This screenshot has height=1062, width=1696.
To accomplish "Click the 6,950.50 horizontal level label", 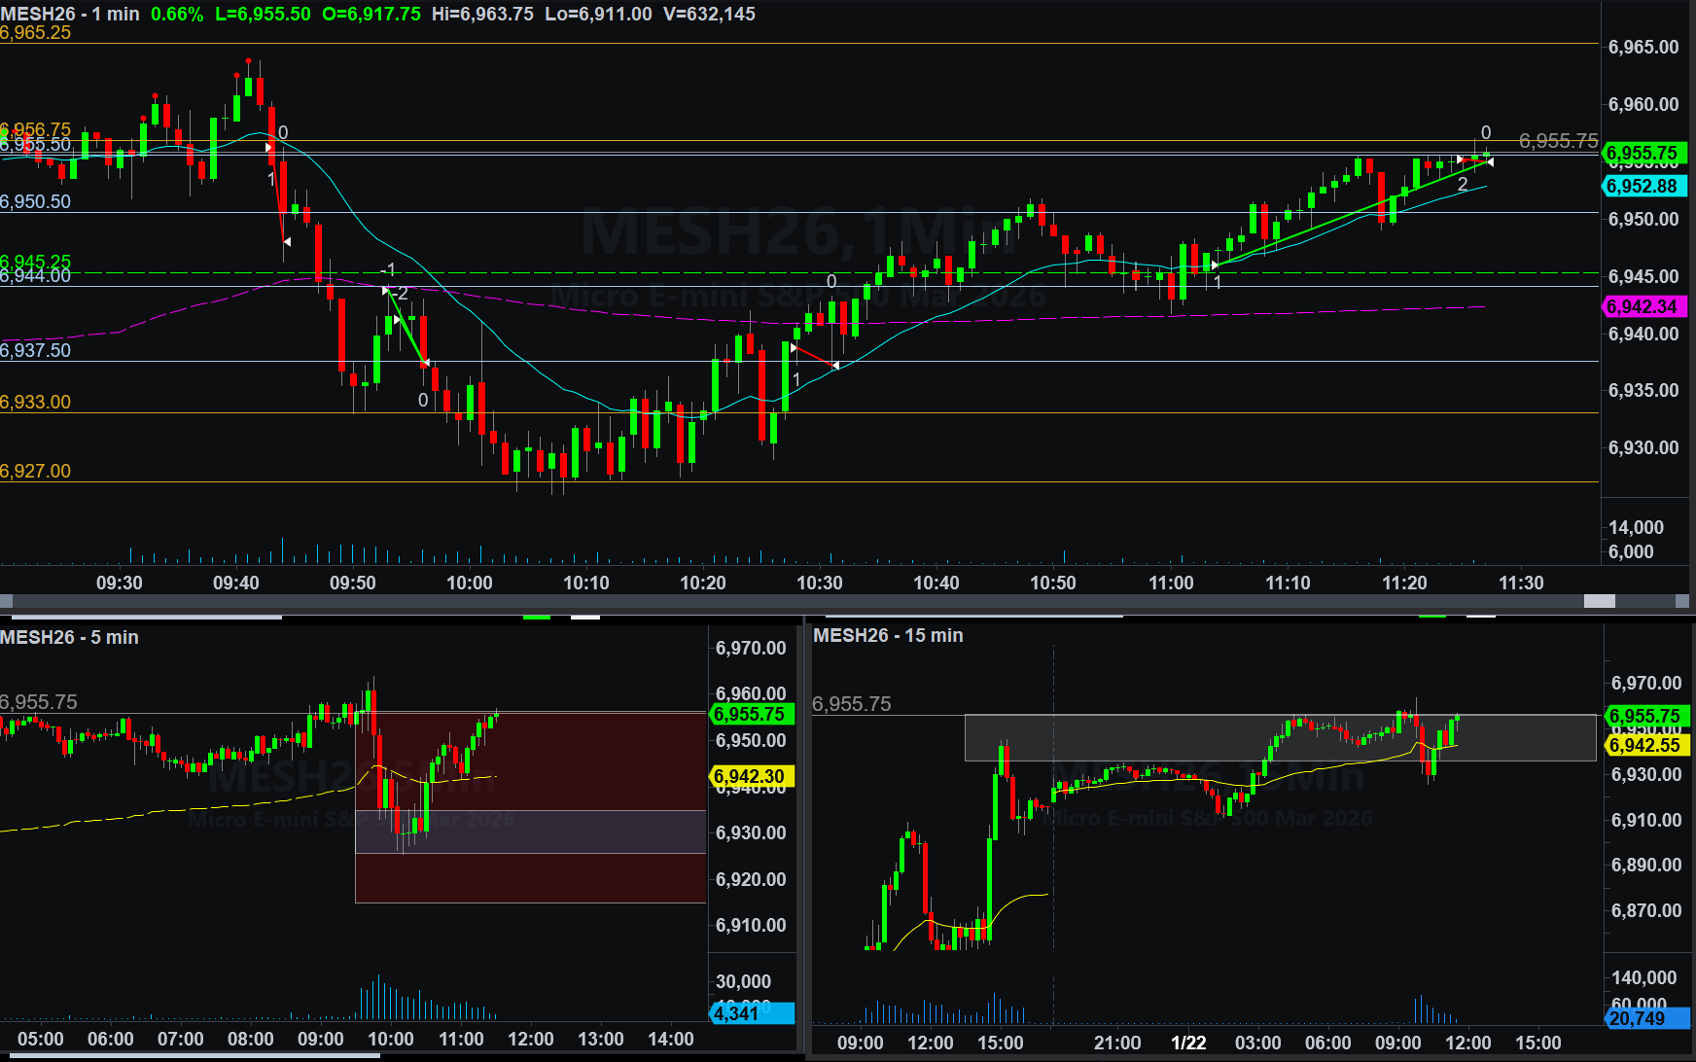I will coord(36,201).
